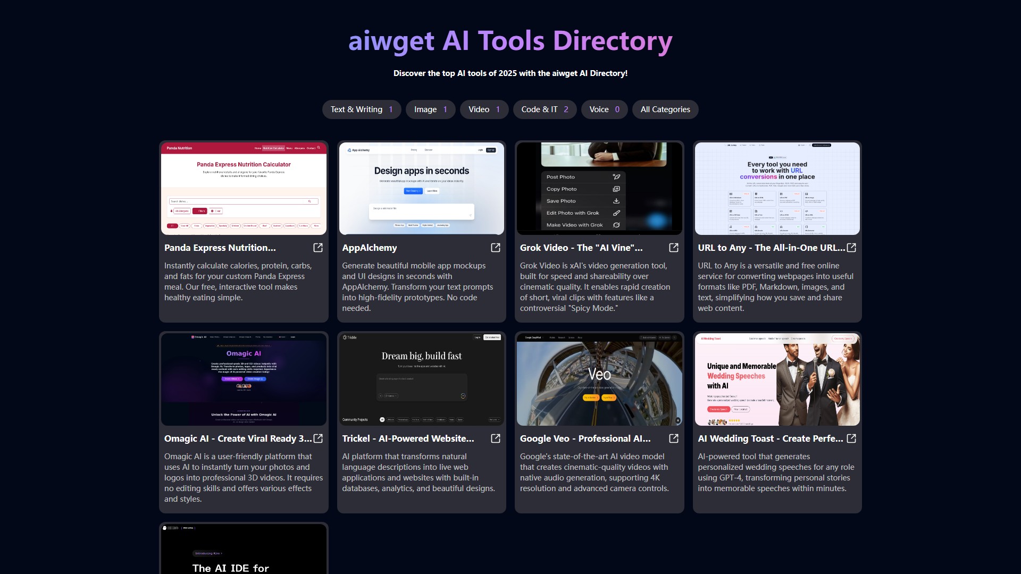The image size is (1021, 574).
Task: Show All Categories button
Action: (x=665, y=109)
